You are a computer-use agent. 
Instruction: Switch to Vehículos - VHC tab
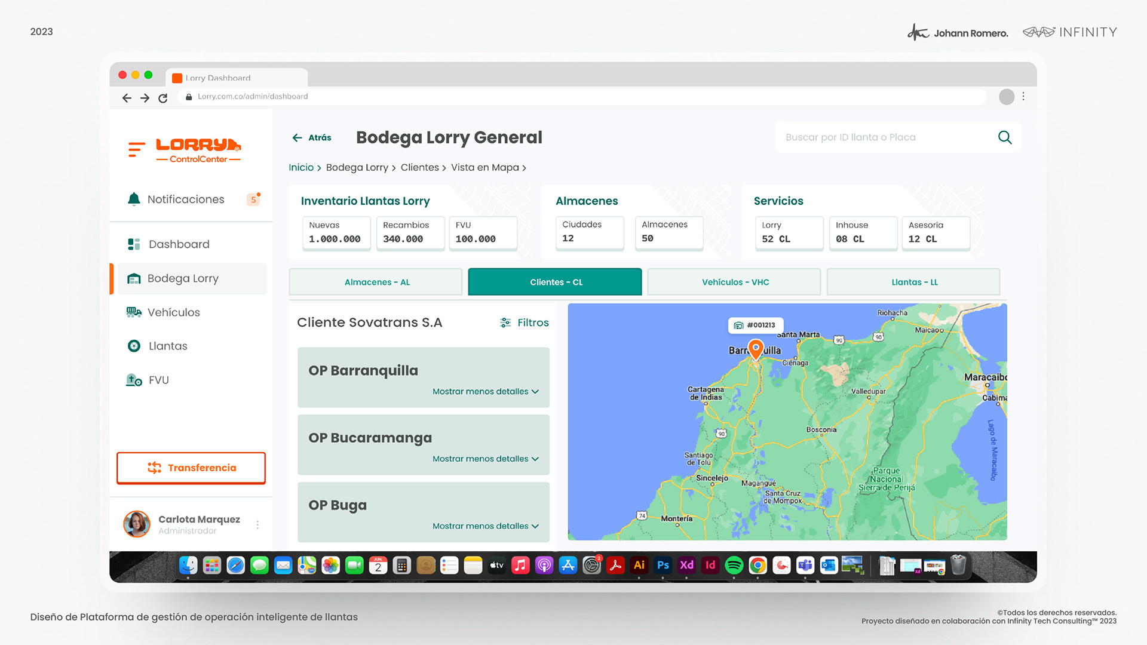734,282
